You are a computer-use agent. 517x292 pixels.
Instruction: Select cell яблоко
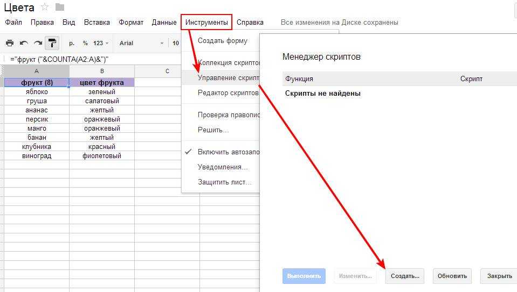37,92
